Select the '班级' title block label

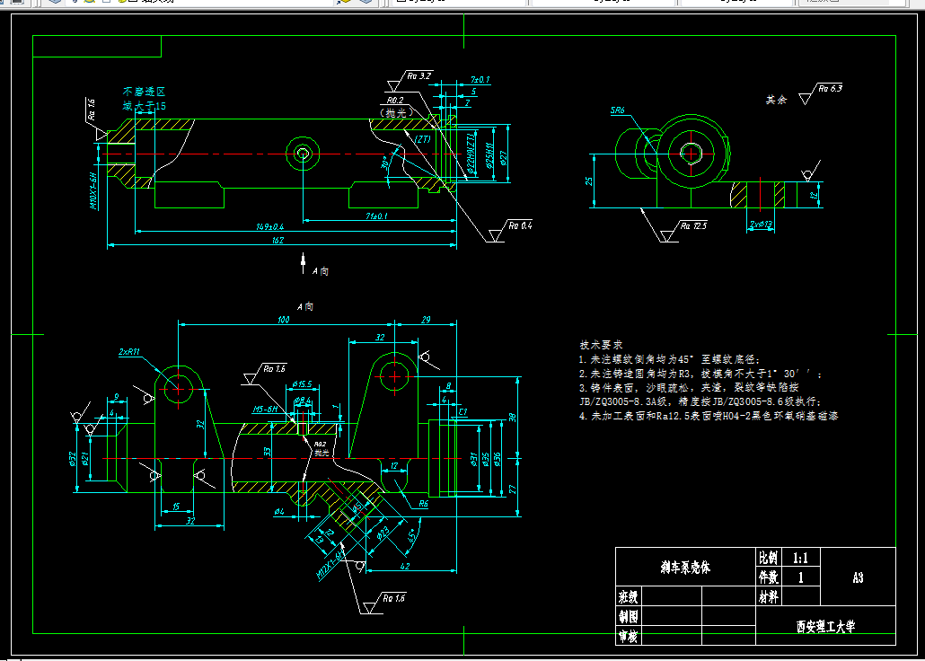629,596
